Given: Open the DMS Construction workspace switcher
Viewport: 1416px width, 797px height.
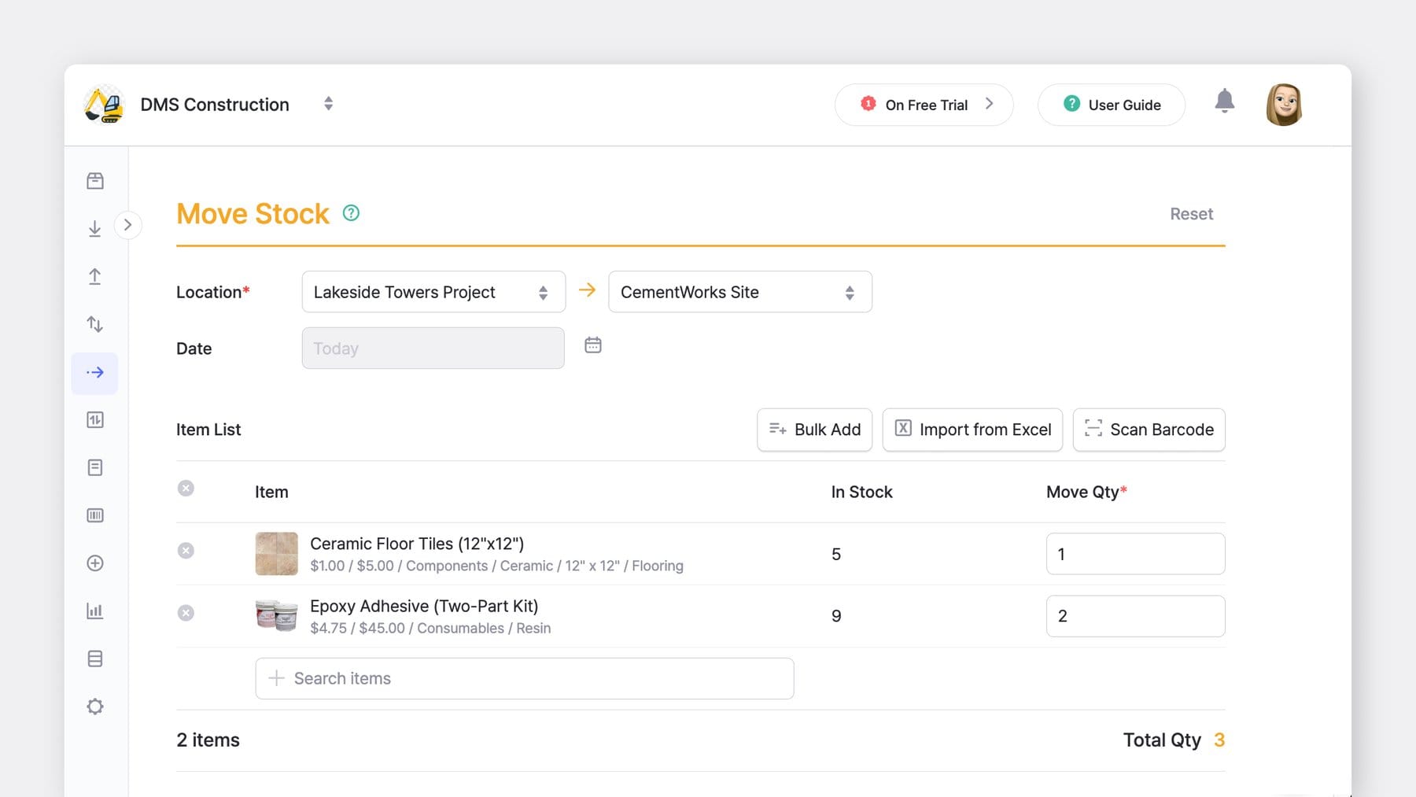Looking at the screenshot, I should coord(328,103).
